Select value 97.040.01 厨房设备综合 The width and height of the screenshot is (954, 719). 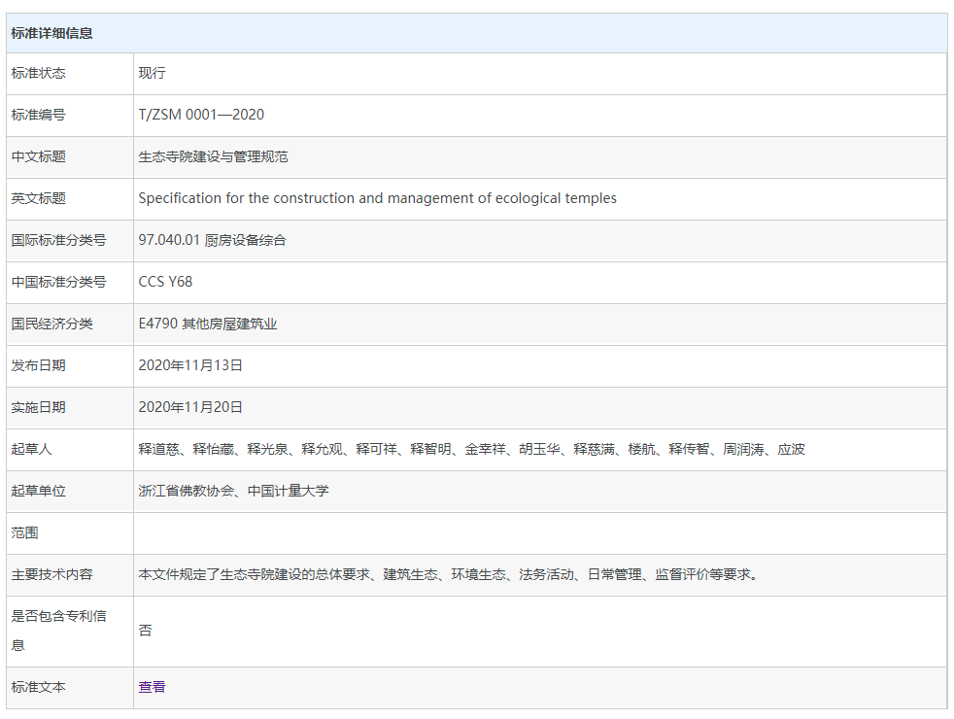pos(213,240)
